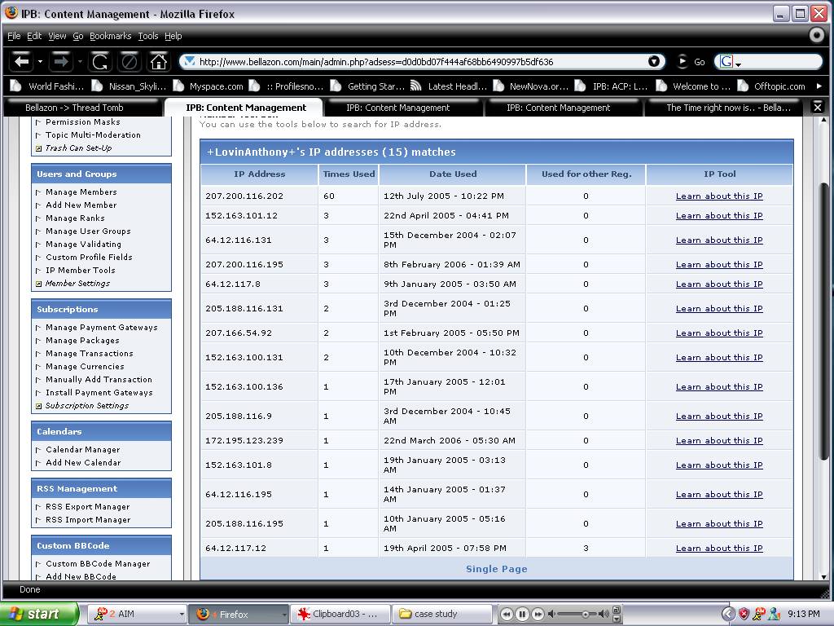The width and height of the screenshot is (834, 626).
Task: Learn about IP 207.200.116.202
Action: [718, 196]
